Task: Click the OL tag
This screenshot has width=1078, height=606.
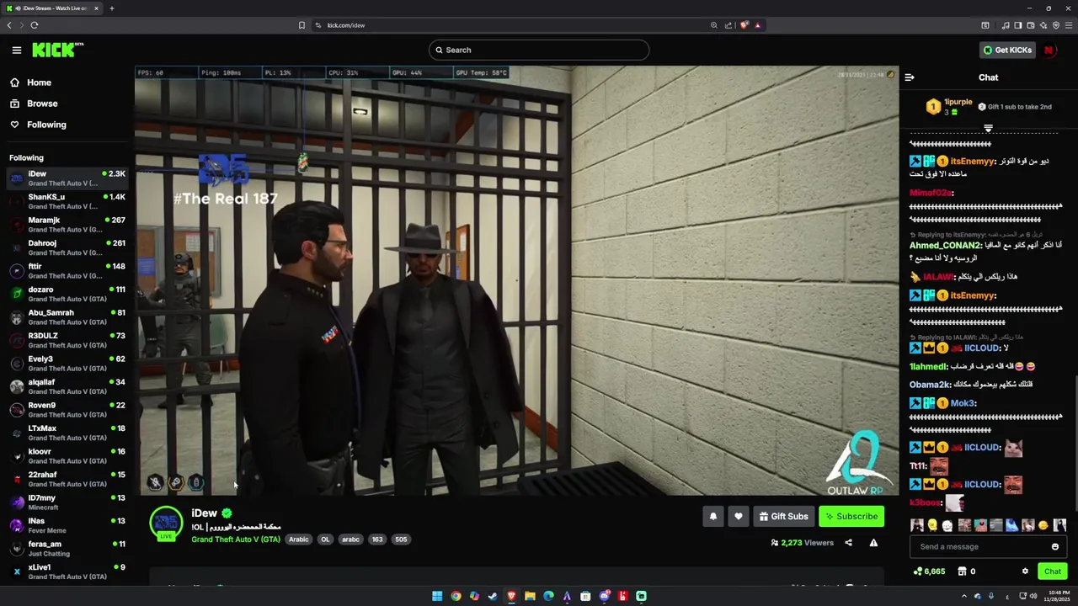Action: tap(325, 540)
